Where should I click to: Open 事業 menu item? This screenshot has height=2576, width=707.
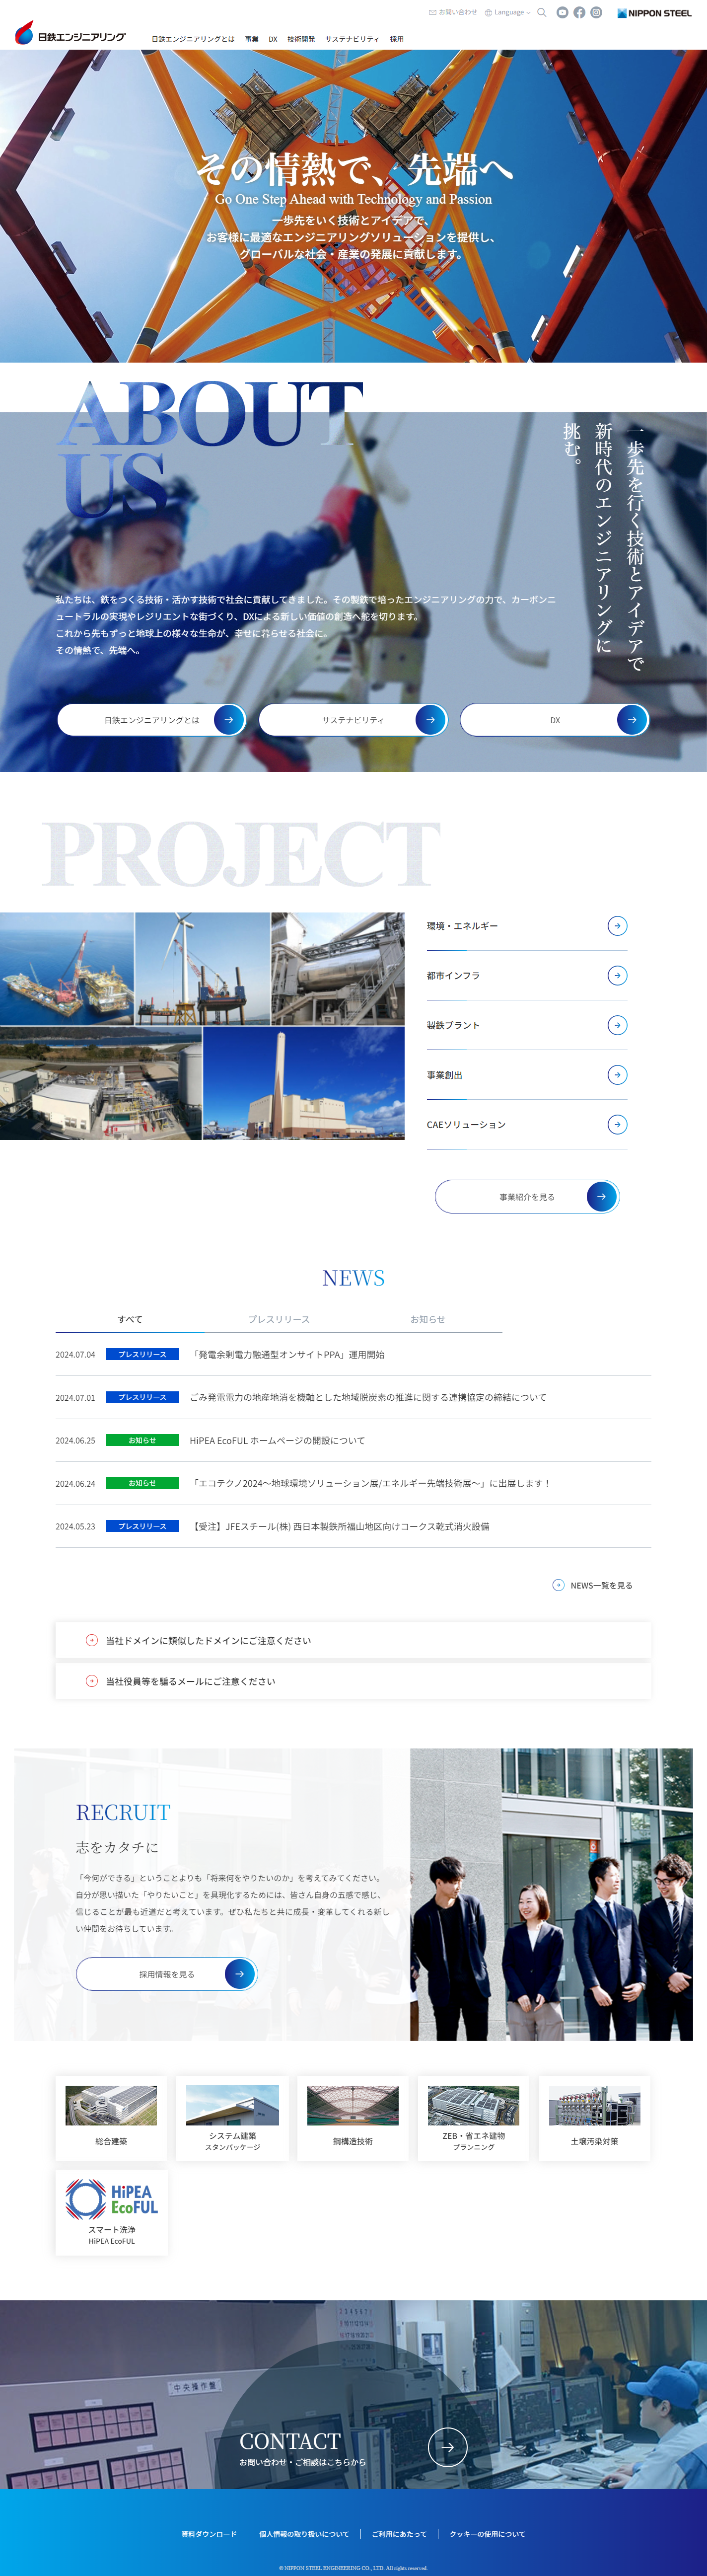tap(252, 39)
